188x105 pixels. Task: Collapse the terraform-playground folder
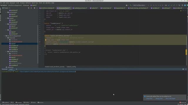pos(4,36)
